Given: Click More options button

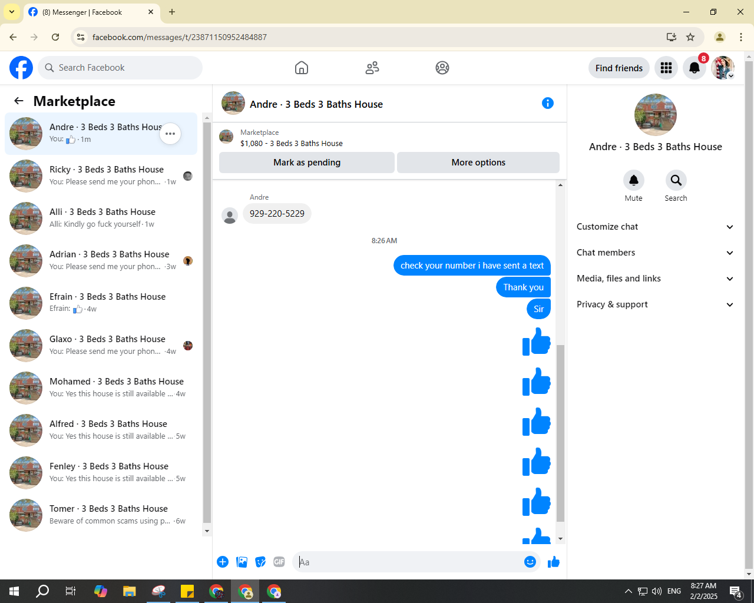Looking at the screenshot, I should (x=478, y=163).
